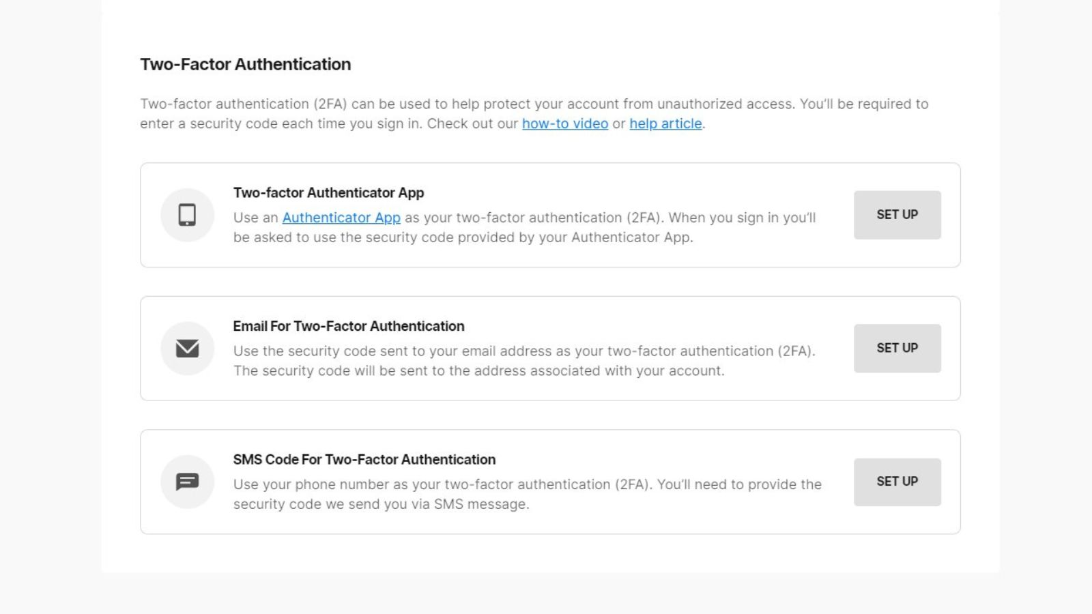The image size is (1092, 614).
Task: Open the help article link
Action: (x=665, y=123)
